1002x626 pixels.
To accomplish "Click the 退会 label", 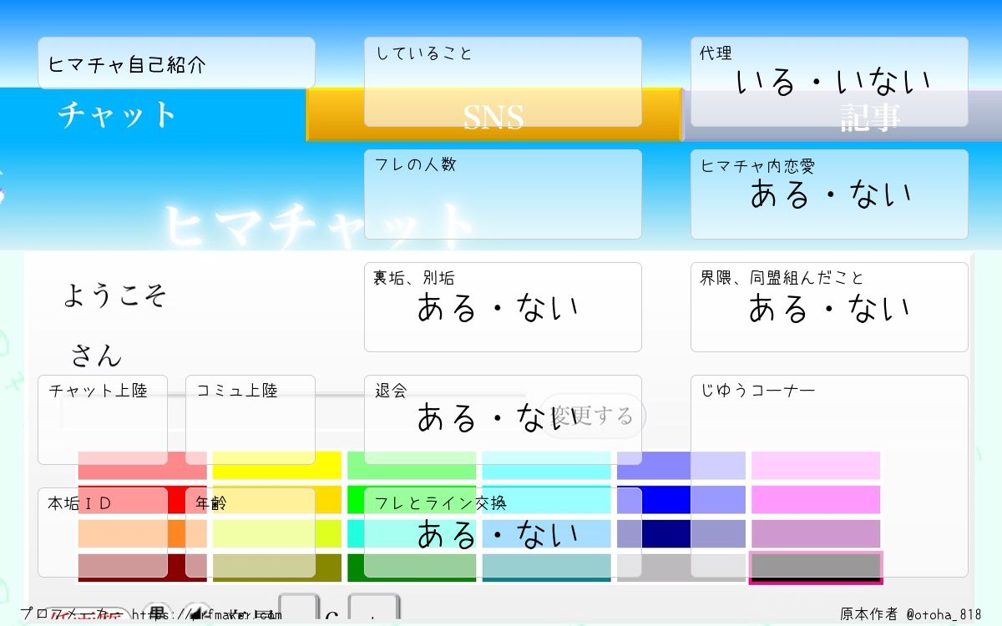I will click(x=390, y=391).
